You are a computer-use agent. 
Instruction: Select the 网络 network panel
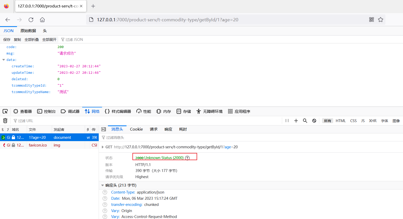(92, 111)
